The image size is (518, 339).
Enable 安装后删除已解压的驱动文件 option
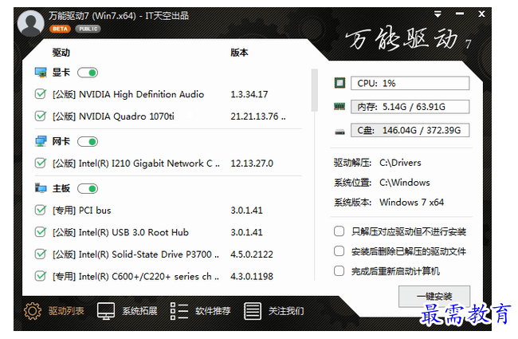tap(339, 251)
